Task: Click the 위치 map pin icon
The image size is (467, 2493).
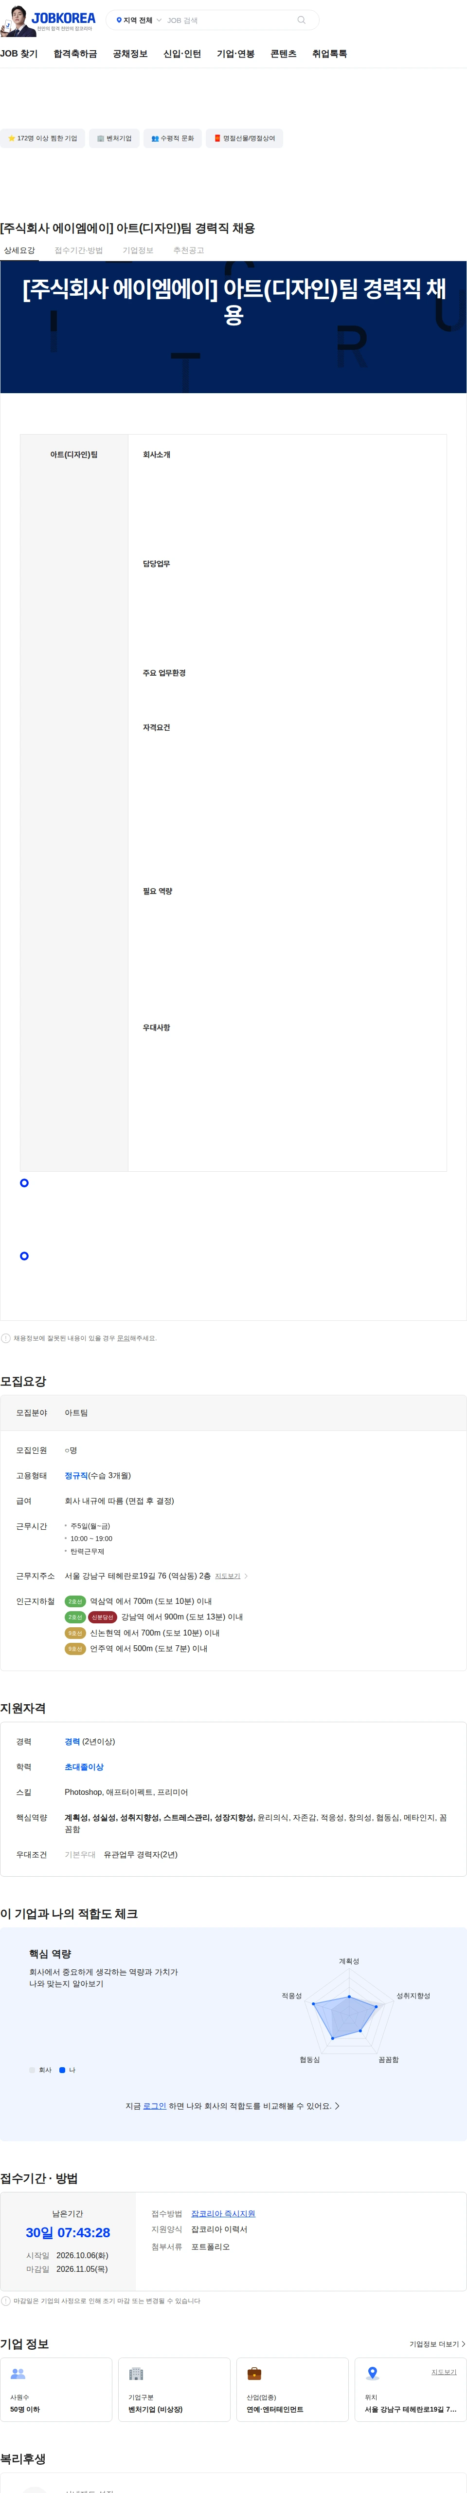Action: click(x=372, y=2374)
